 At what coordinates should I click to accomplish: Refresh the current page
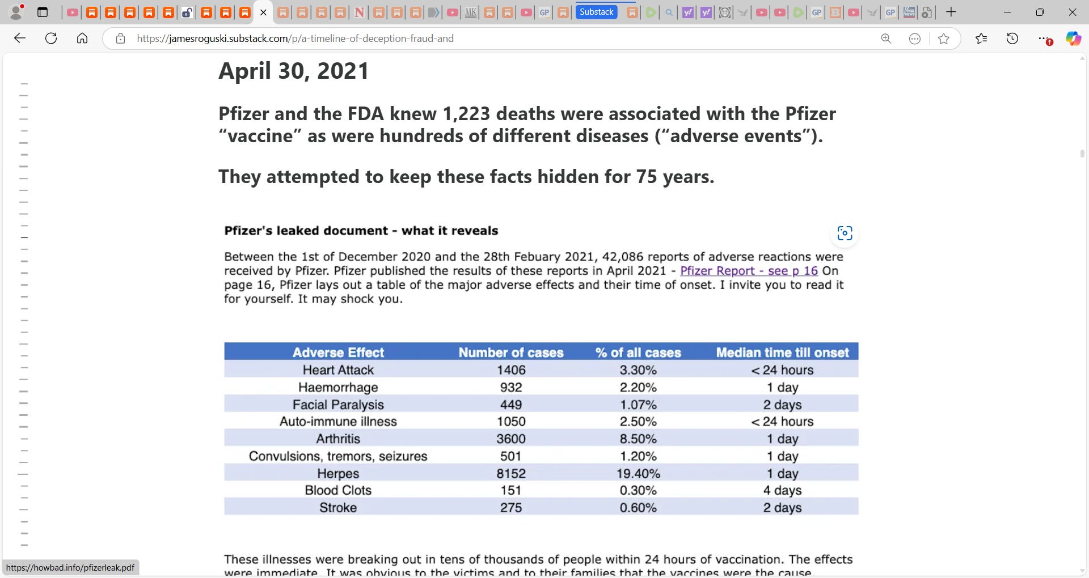tap(51, 39)
